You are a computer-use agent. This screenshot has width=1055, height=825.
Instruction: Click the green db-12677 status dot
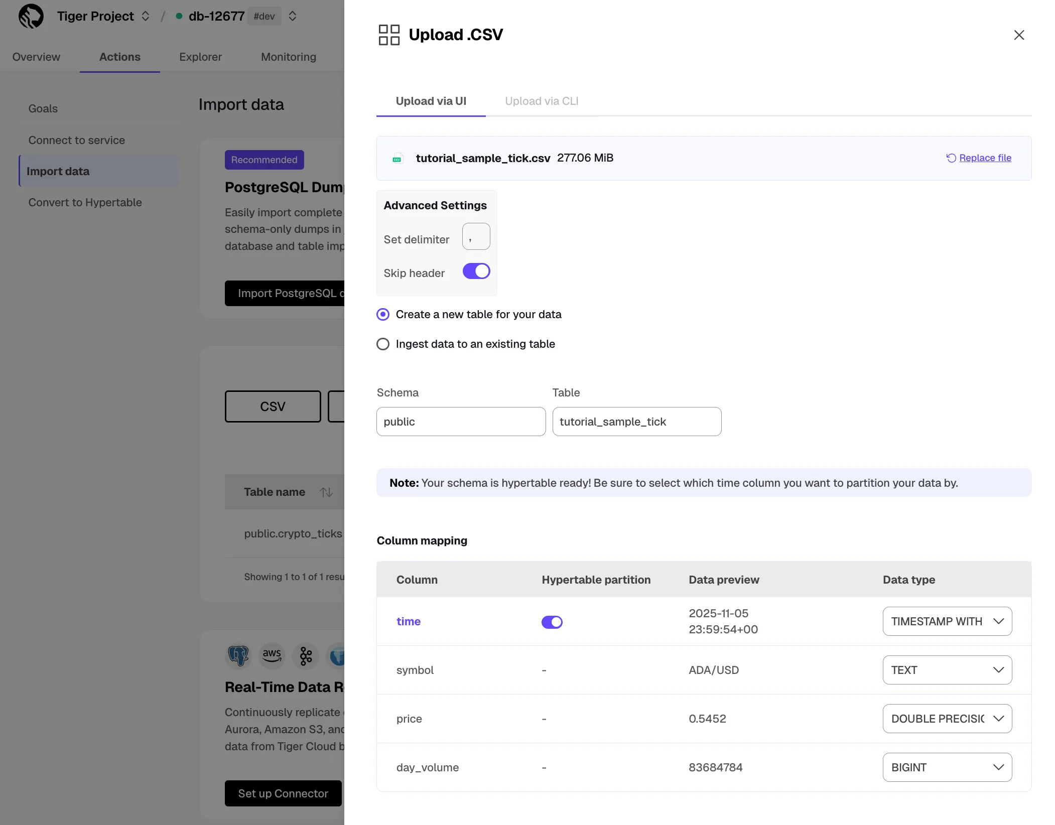[x=179, y=16]
